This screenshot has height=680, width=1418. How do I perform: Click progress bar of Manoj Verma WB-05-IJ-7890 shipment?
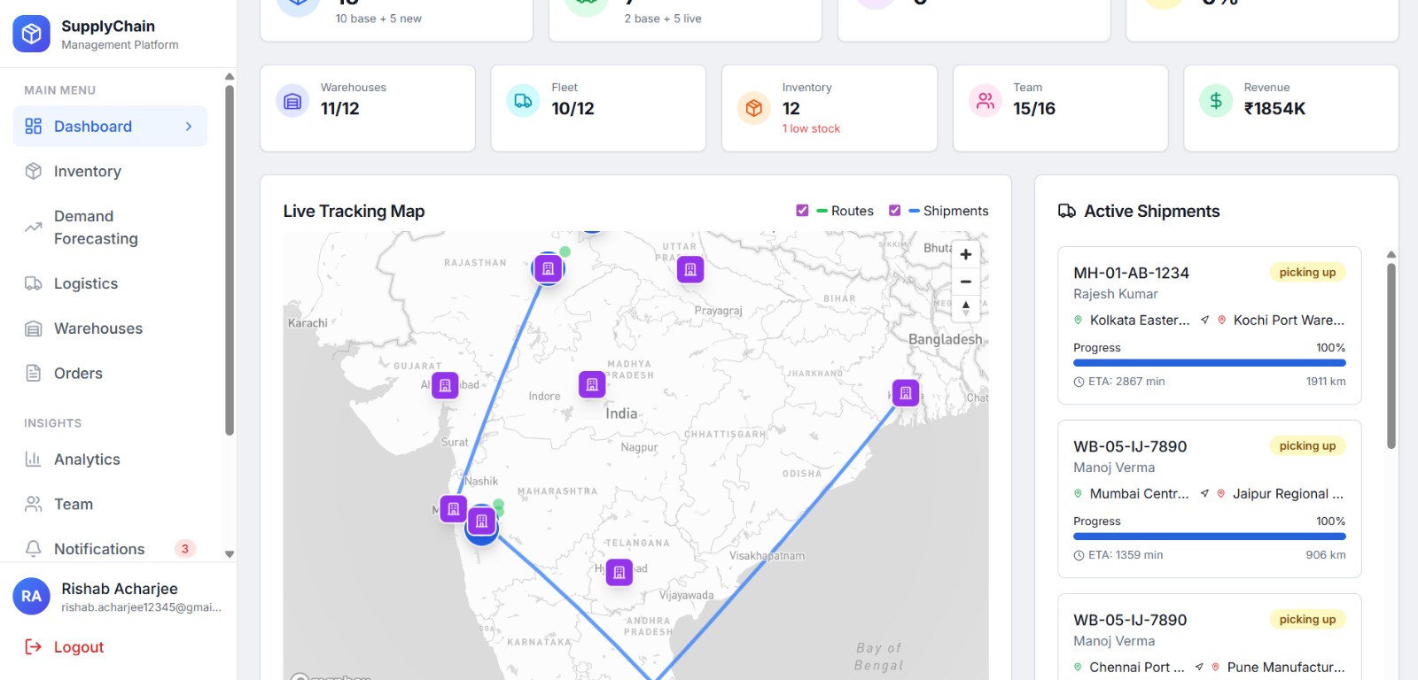click(1209, 536)
